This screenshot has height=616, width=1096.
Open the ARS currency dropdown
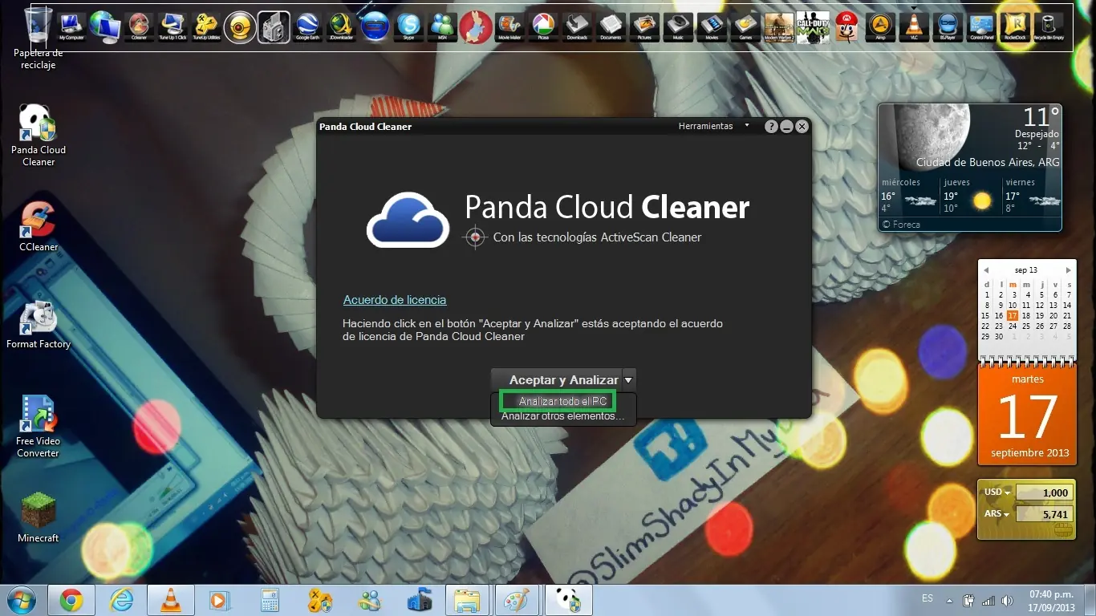click(997, 514)
